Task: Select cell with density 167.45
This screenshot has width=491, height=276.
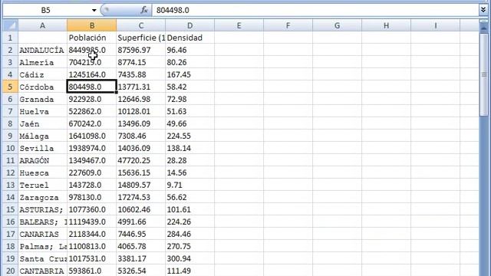Action: (189, 74)
